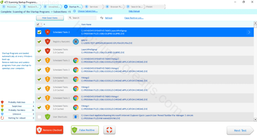This screenshot has height=137, width=257.
Task: Proceed with Next Test button
Action: [x=240, y=130]
